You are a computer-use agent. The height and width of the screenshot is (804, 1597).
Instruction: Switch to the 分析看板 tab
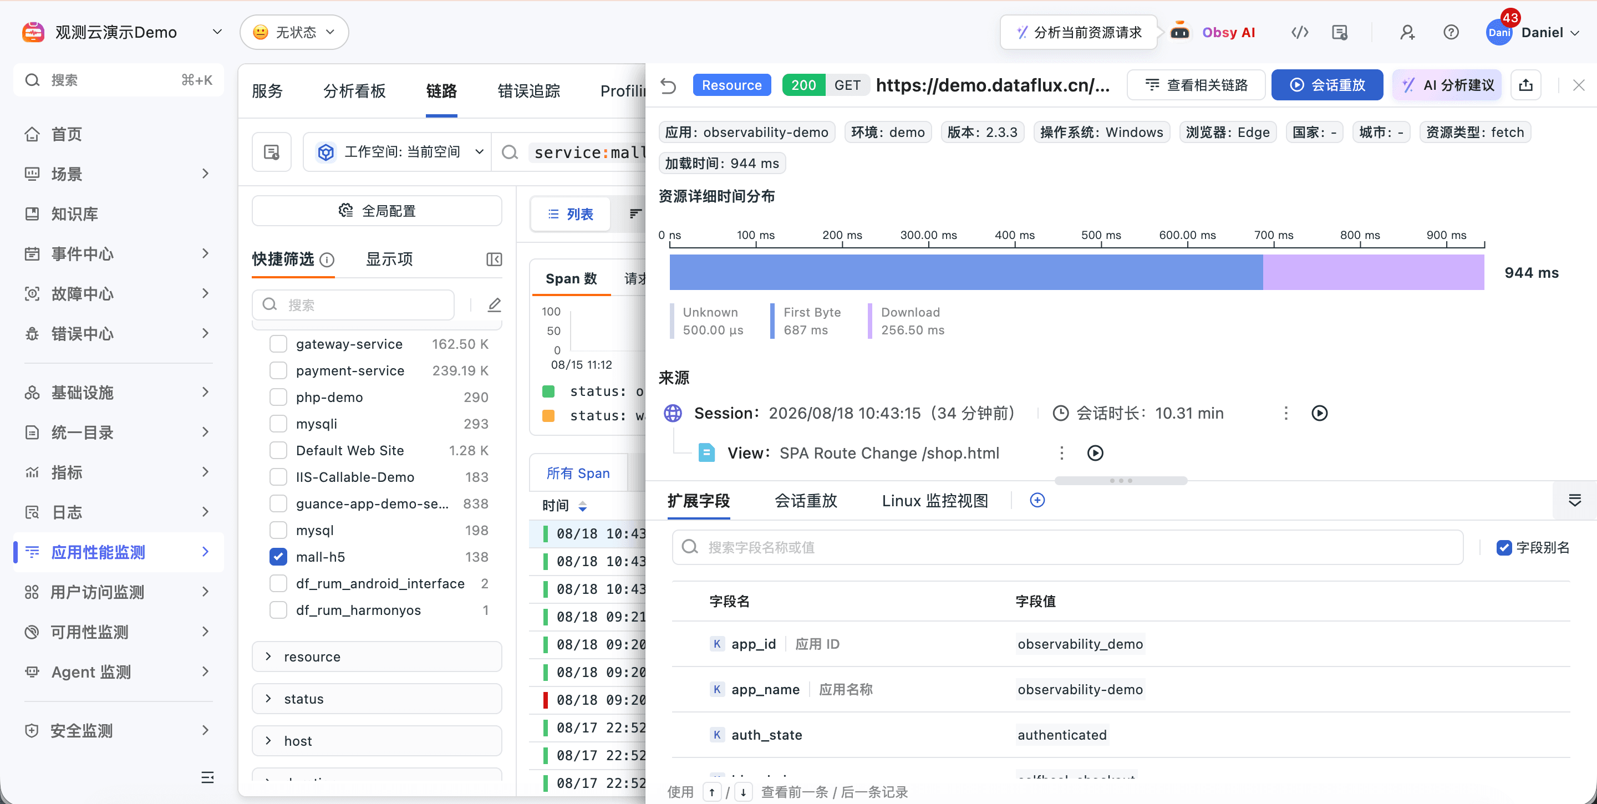pos(355,91)
